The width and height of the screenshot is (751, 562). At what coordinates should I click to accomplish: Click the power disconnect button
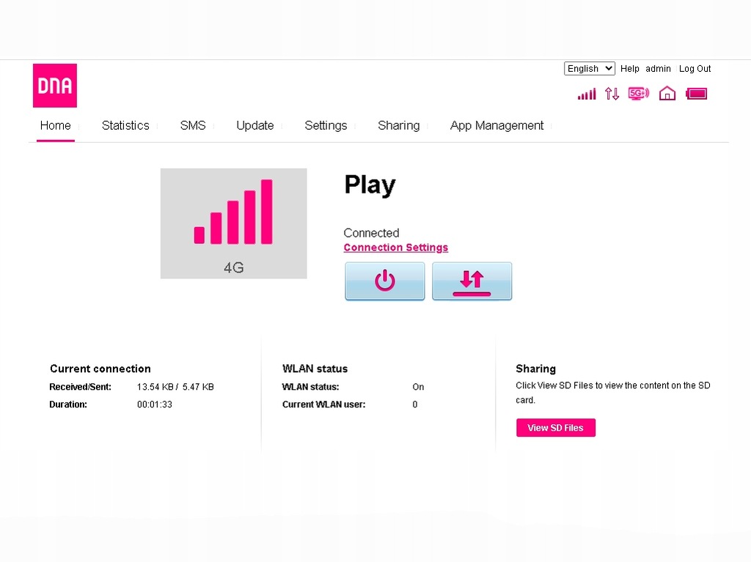point(384,281)
